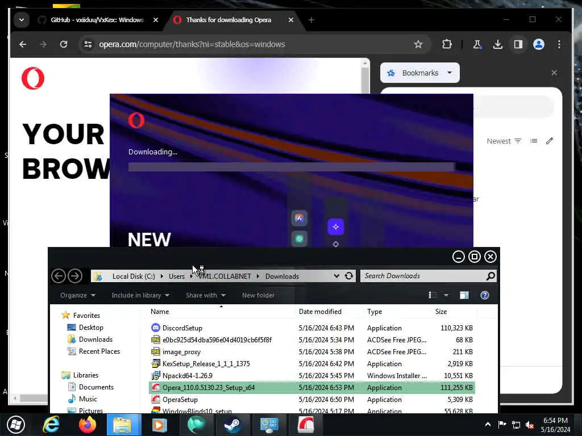Click the edit bookmarks pencil icon
The image size is (582, 436).
(550, 141)
